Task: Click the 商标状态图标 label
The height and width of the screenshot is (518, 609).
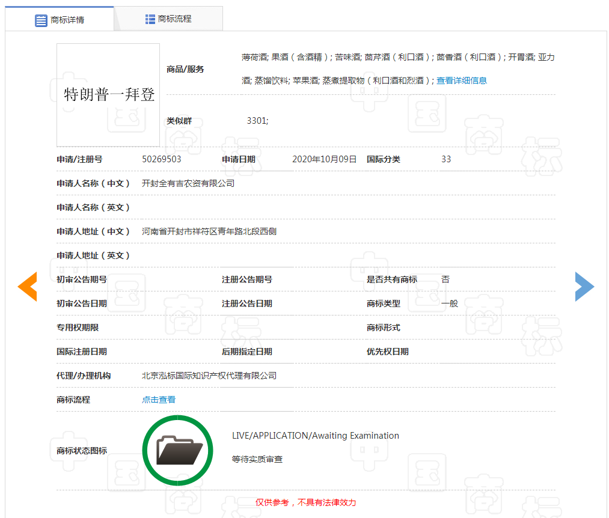Action: click(82, 451)
